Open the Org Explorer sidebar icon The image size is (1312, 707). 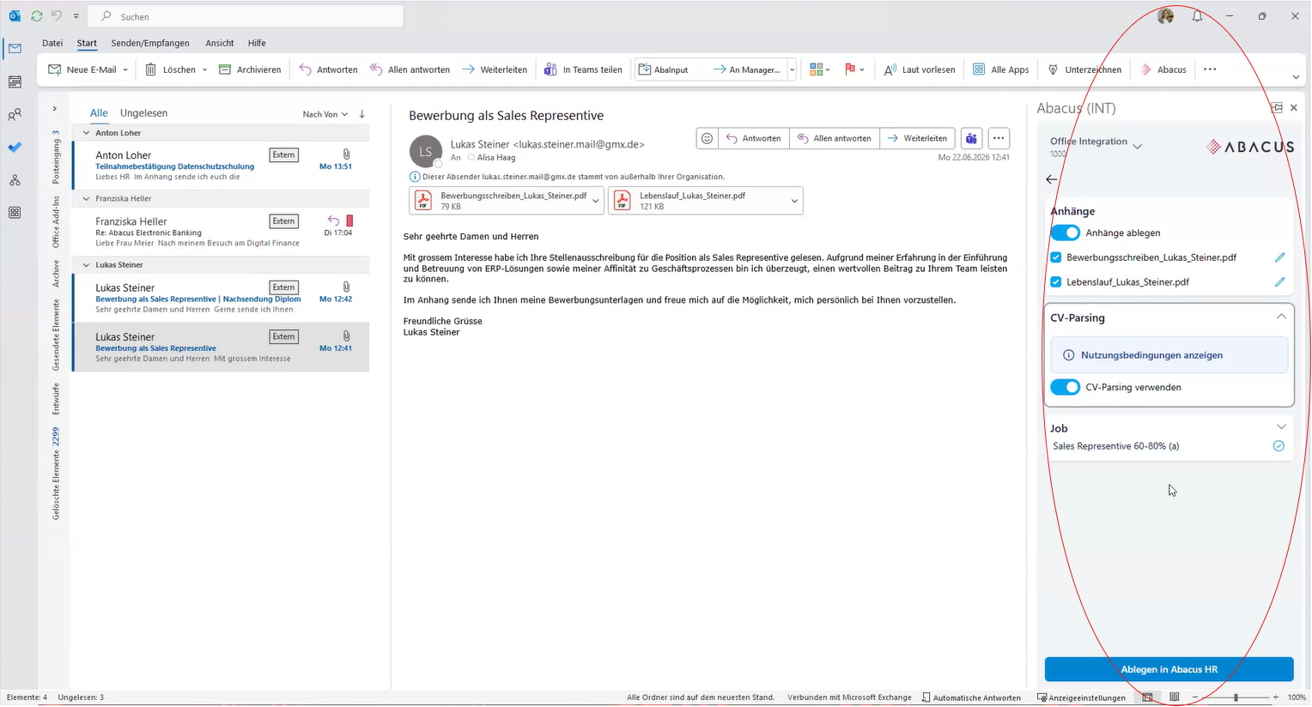[x=15, y=180]
